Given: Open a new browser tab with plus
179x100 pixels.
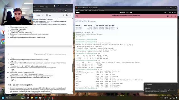Looking at the screenshot, I should [x=47, y=7].
